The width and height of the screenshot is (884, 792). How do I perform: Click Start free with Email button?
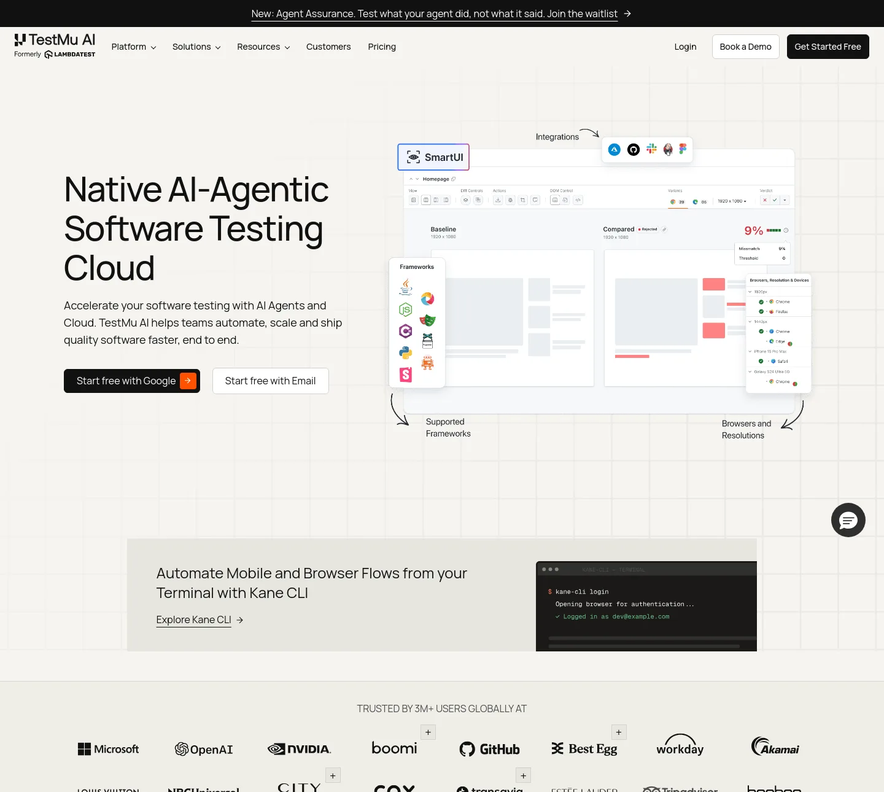(x=271, y=381)
